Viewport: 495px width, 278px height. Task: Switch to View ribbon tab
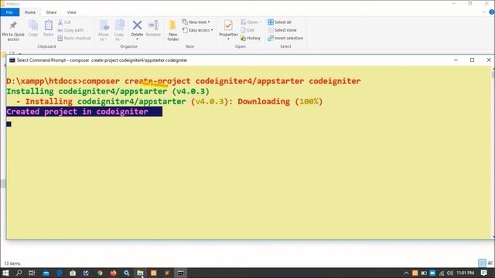tap(72, 12)
